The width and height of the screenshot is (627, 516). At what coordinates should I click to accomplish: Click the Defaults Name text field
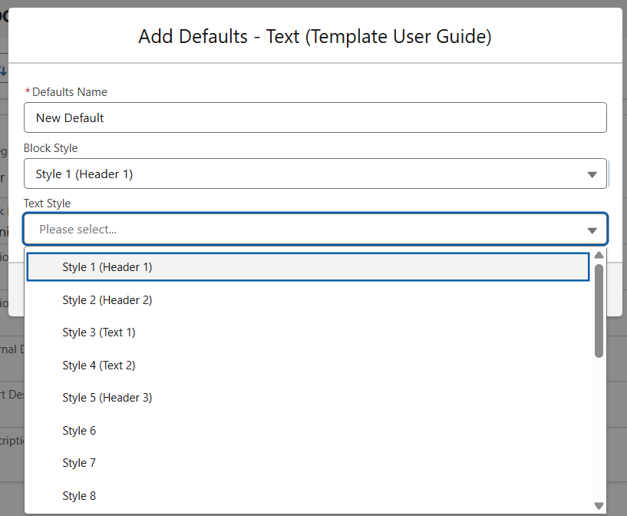coord(315,118)
